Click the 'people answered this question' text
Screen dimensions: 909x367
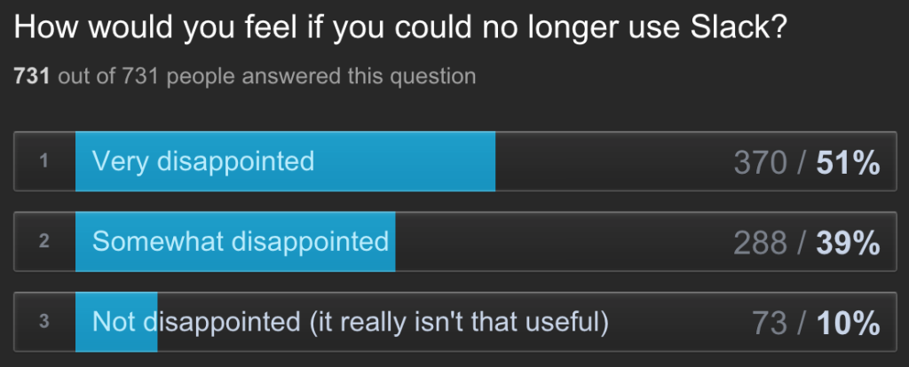pyautogui.click(x=321, y=76)
